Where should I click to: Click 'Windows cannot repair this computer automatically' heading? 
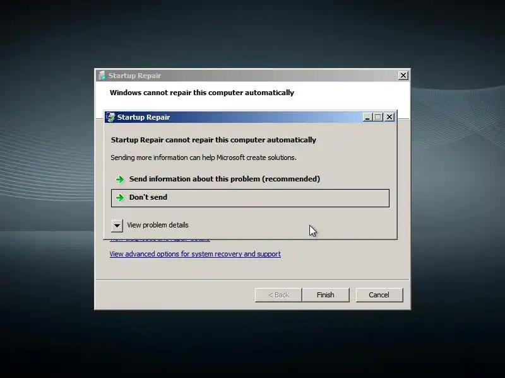pyautogui.click(x=202, y=93)
